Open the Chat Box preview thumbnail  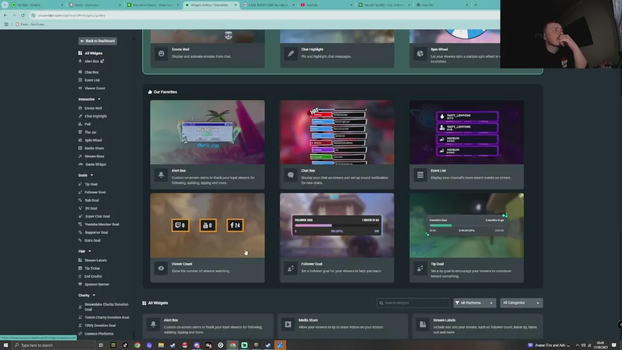(337, 132)
